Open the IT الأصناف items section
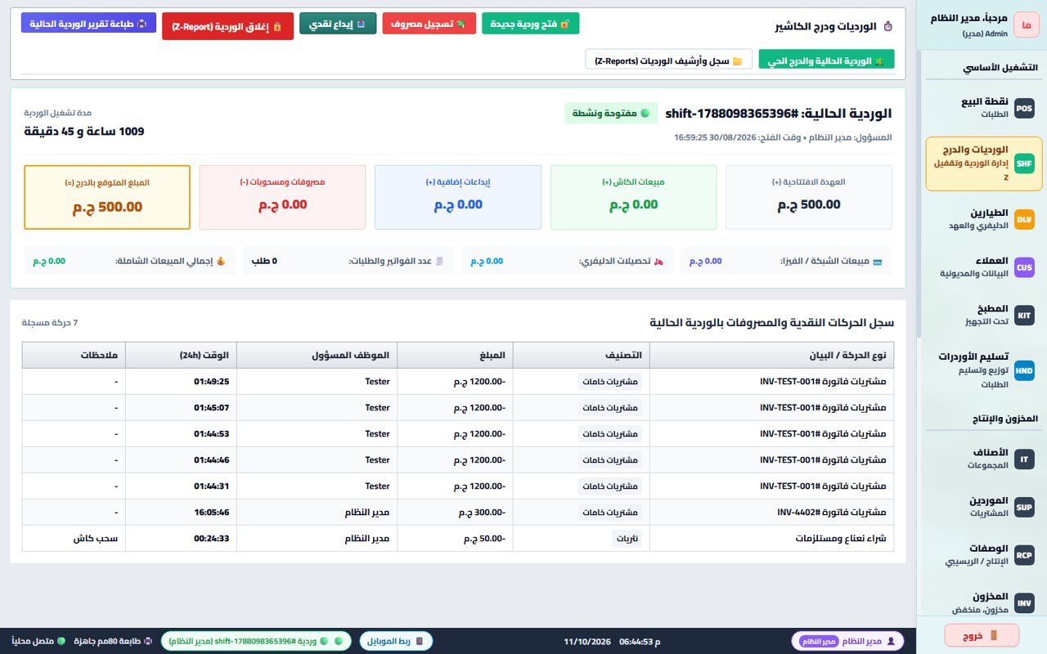The height and width of the screenshot is (654, 1047). (983, 459)
